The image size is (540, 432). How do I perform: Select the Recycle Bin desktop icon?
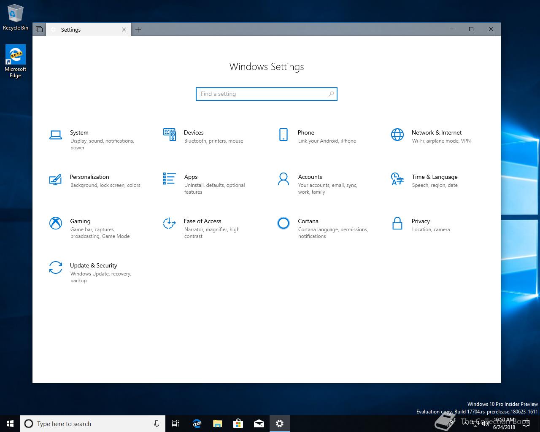pos(16,17)
